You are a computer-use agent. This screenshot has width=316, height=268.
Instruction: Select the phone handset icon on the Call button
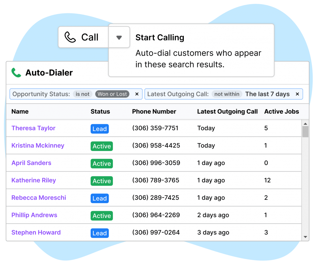(70, 37)
